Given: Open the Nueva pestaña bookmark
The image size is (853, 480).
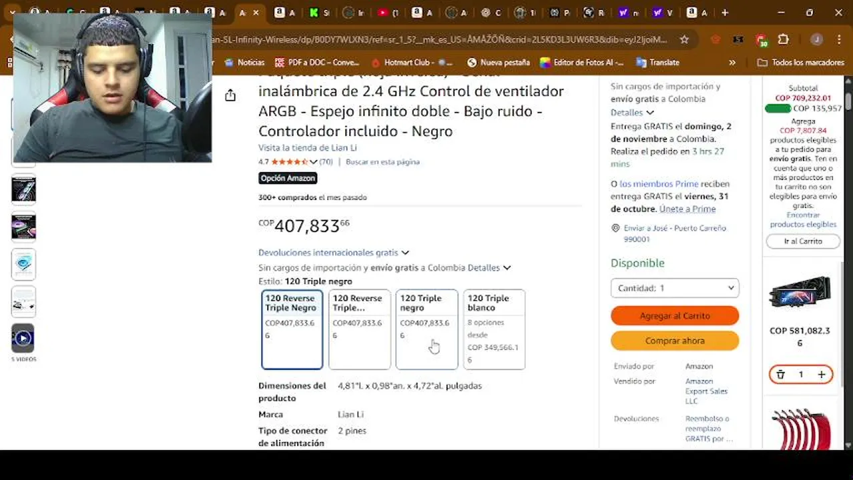Looking at the screenshot, I should tap(499, 62).
